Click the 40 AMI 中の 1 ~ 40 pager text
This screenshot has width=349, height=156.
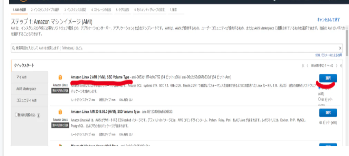click(x=322, y=66)
